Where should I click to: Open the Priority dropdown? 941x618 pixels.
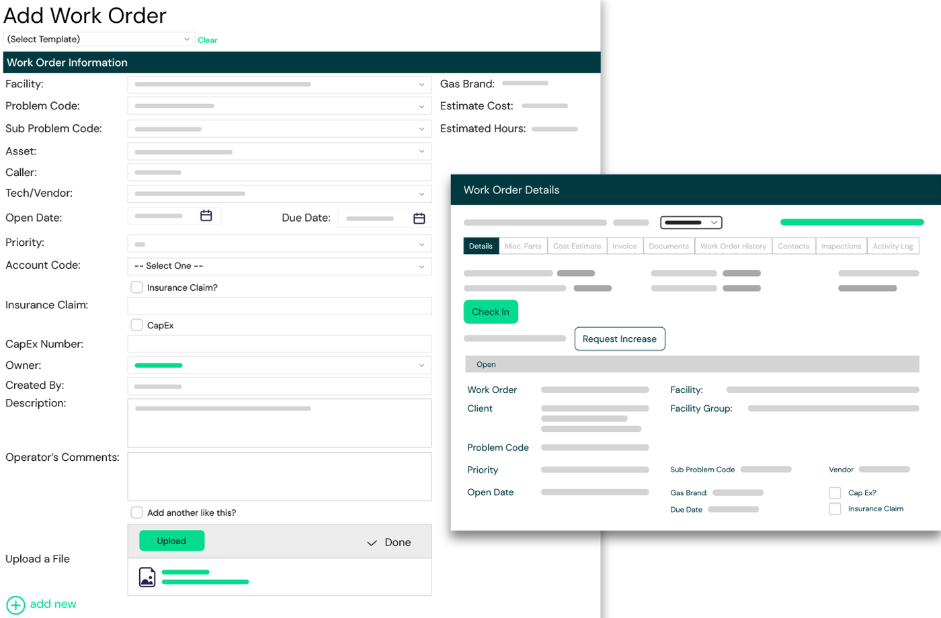pyautogui.click(x=280, y=245)
